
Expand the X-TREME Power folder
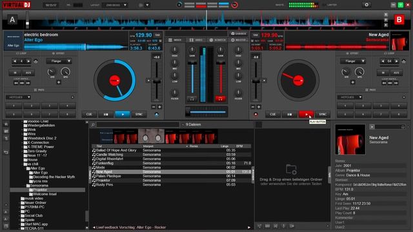pos(22,147)
